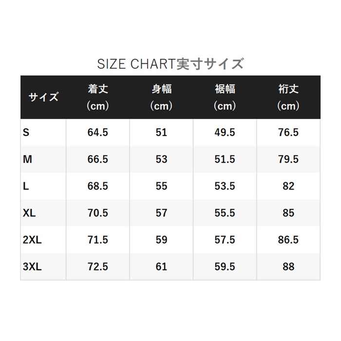Select the XL size row label
341x341 pixels.
[29, 213]
